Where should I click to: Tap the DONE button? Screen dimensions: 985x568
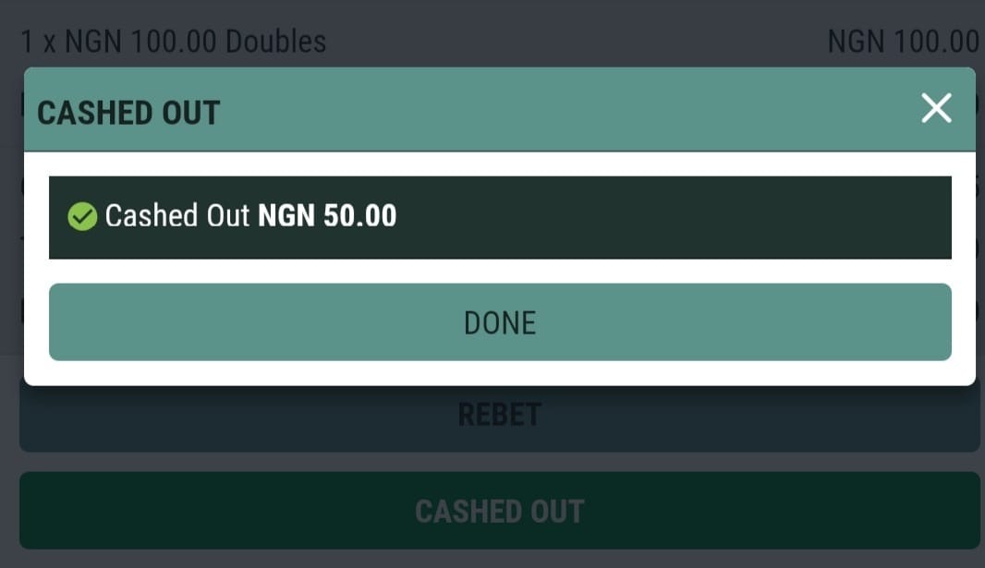(500, 322)
